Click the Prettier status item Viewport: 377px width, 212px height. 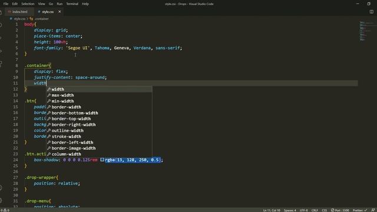[360, 210]
